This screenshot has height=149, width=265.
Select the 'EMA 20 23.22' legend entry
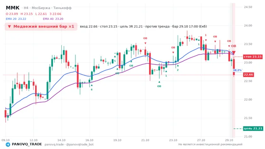point(16,19)
